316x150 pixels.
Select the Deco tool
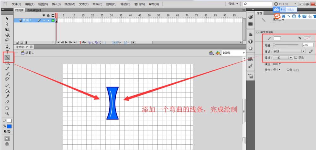(x=7, y=79)
